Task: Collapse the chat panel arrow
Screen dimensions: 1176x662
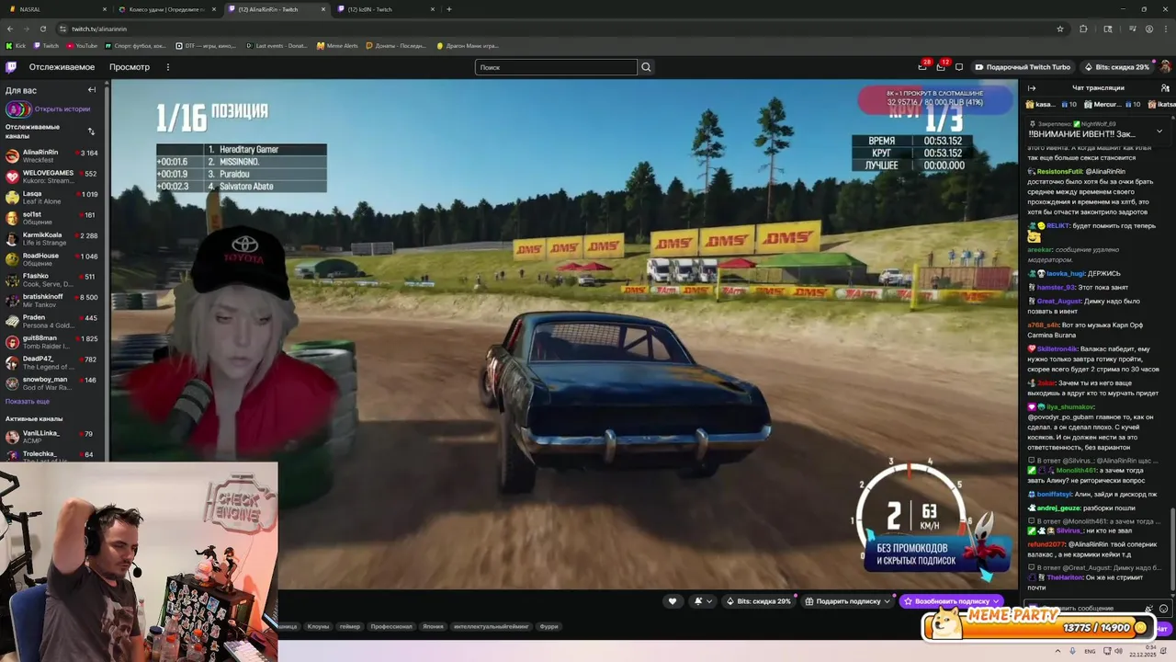Action: coord(1032,88)
